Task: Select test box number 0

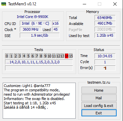Action: 7,56
